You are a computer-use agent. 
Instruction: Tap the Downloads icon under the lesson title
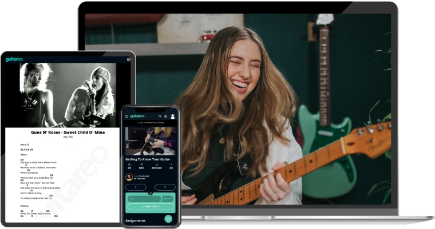click(157, 164)
